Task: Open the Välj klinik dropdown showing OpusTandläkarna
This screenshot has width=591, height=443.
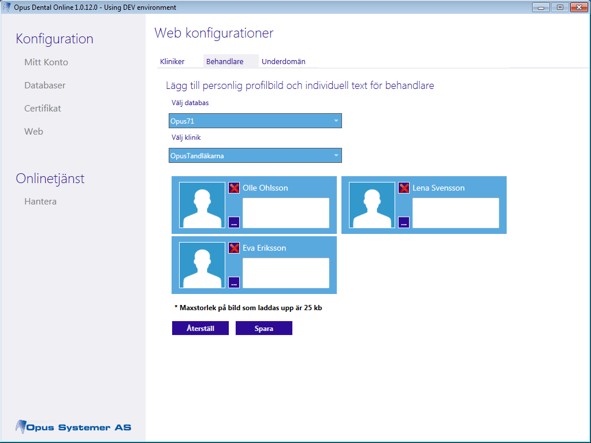Action: coord(255,155)
